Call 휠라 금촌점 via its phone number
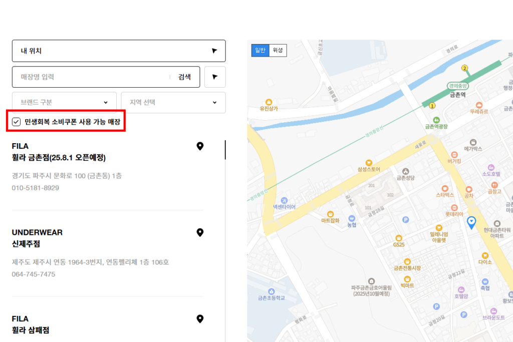 (35, 188)
